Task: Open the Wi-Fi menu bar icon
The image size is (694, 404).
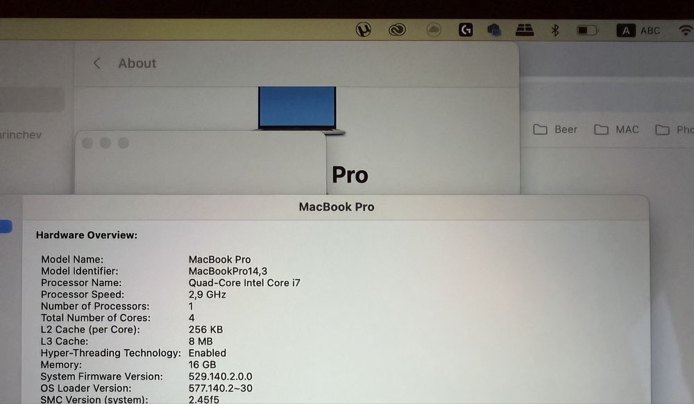Action: [x=686, y=31]
